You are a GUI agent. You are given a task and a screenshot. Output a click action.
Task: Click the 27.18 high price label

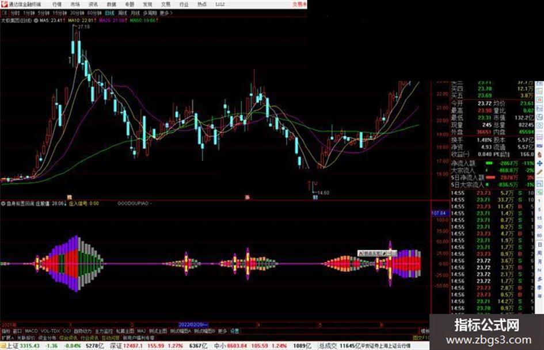[x=83, y=26]
